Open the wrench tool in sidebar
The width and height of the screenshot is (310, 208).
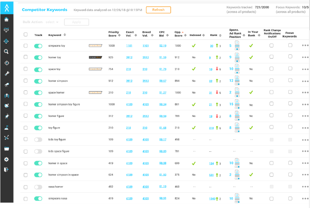tap(7, 74)
